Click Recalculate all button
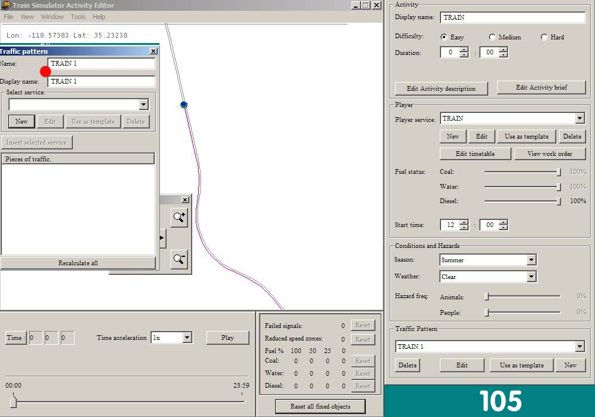Viewport: 595px width, 417px height. coord(78,263)
